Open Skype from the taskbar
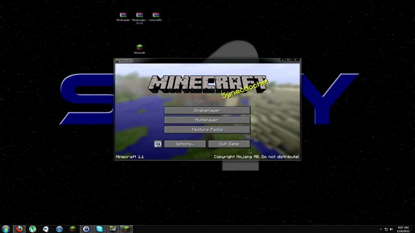 tap(99, 229)
